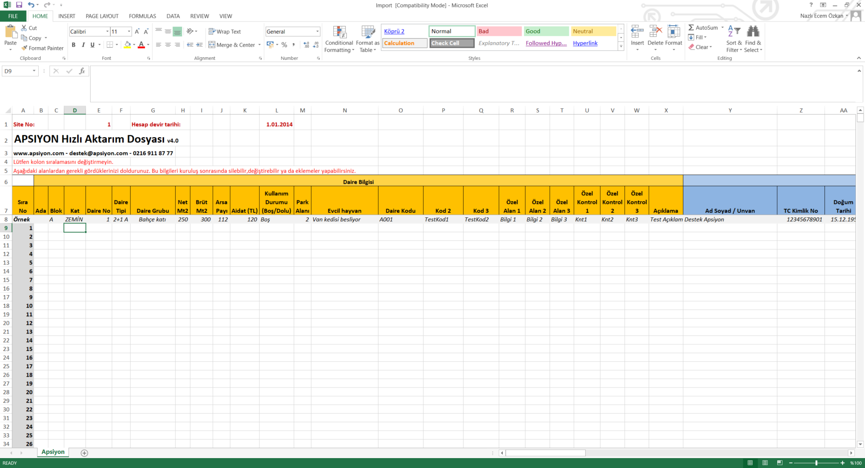Click the Save icon in quick access toolbar
This screenshot has height=468, width=865.
19,5
